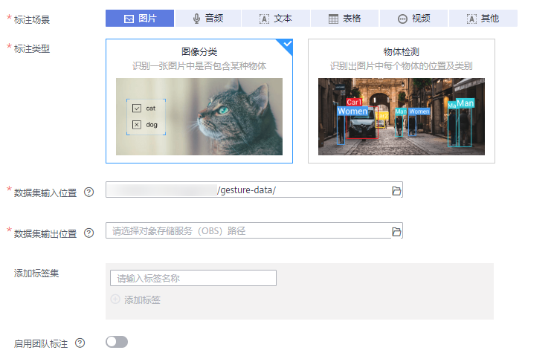Viewport: 554px width, 353px height.
Task: Click the table grid icon on 表格 tab
Action: pyautogui.click(x=333, y=19)
